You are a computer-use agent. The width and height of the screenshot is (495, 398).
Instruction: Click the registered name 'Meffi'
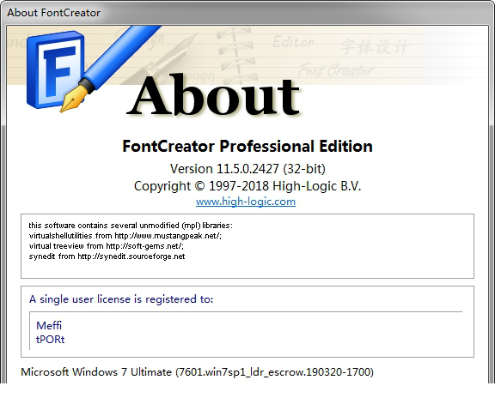[49, 325]
